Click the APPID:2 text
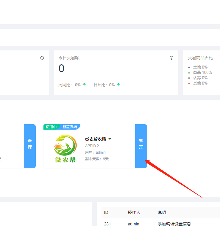220x226 pixels. 92,146
